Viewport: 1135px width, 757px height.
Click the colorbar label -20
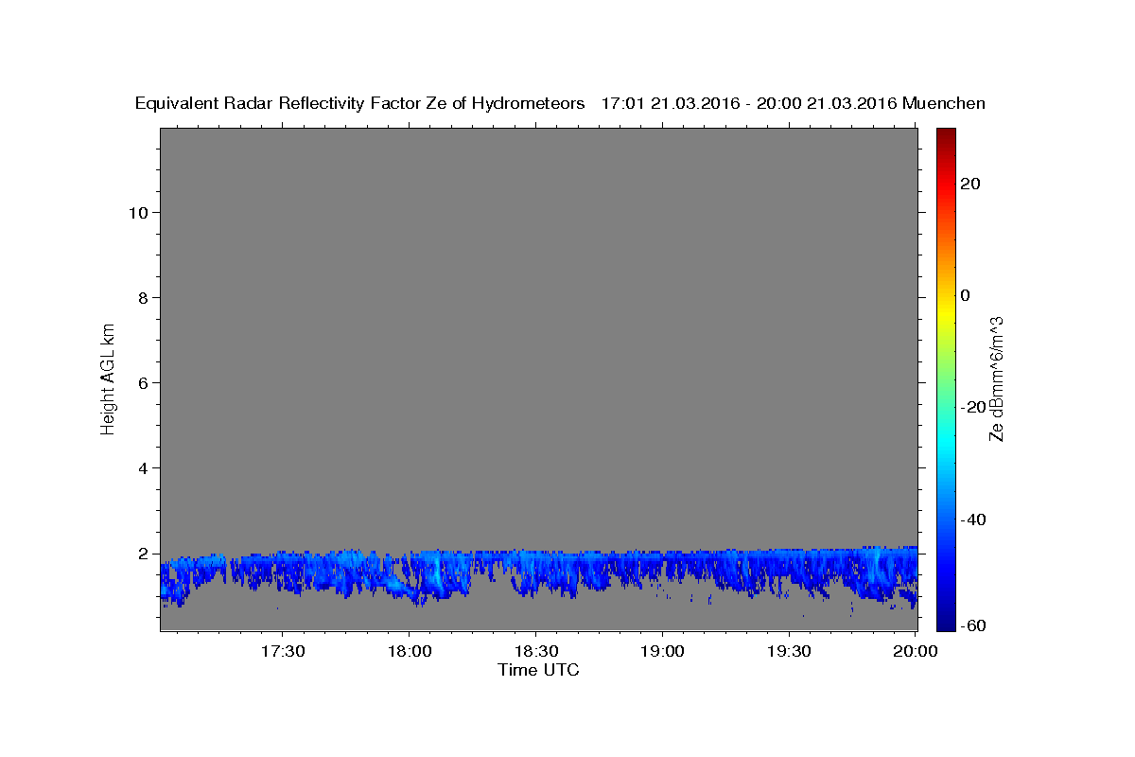point(973,407)
